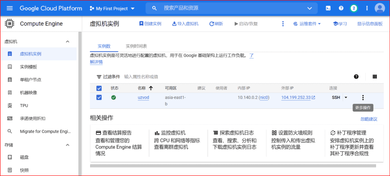Click the Google Cloud Platform logo text
390x176 pixels.
pos(51,8)
